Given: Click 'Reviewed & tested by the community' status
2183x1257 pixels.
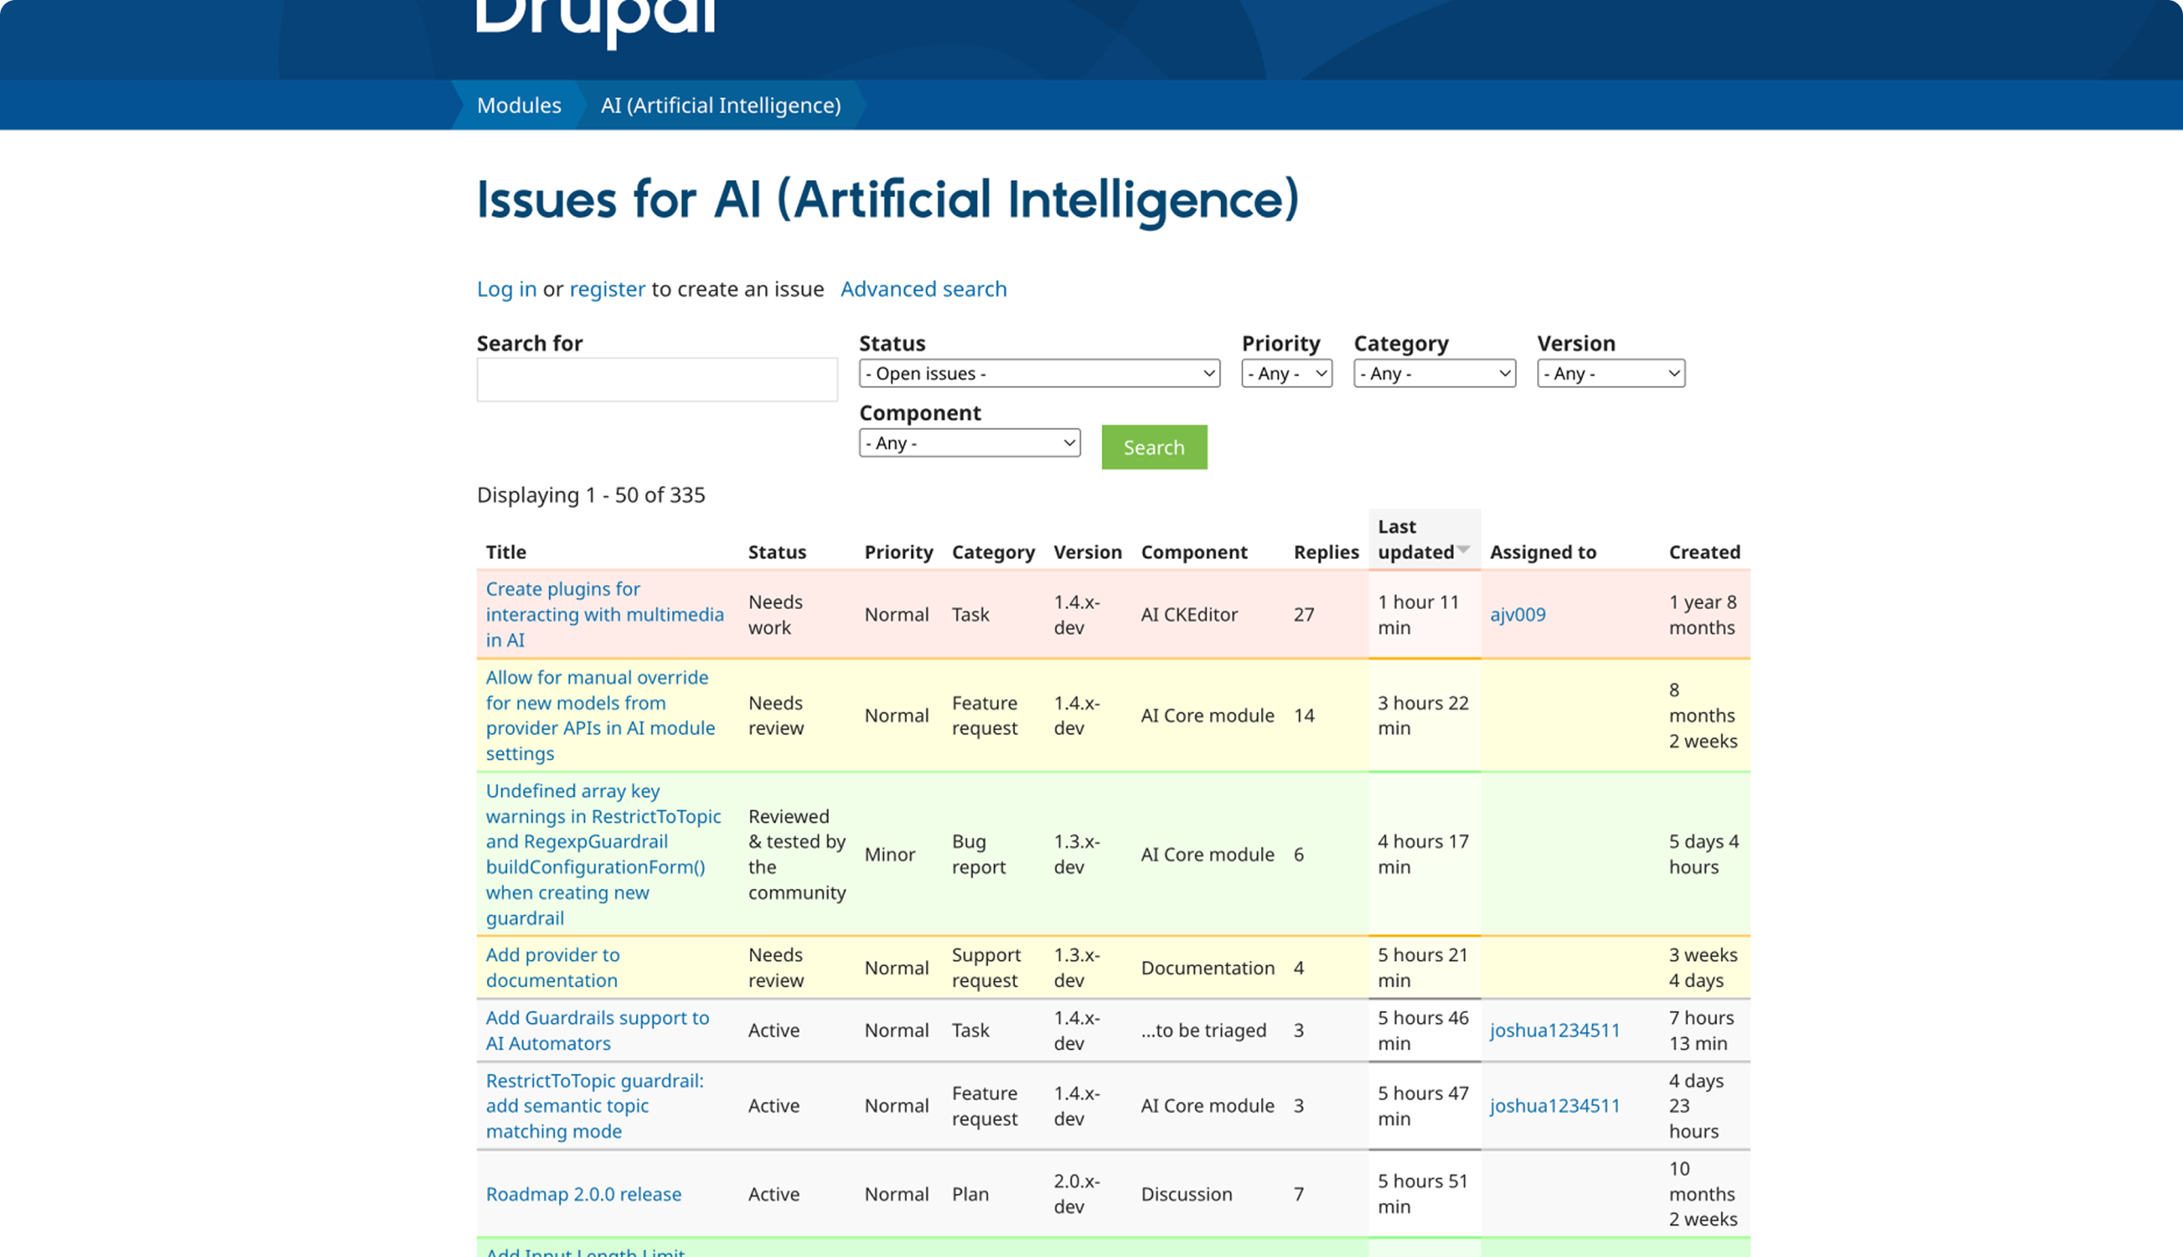Looking at the screenshot, I should [x=796, y=853].
